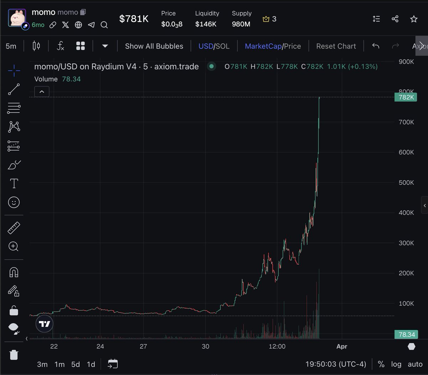Toggle log scale mode
Screen dimensions: 428x375
396,364
